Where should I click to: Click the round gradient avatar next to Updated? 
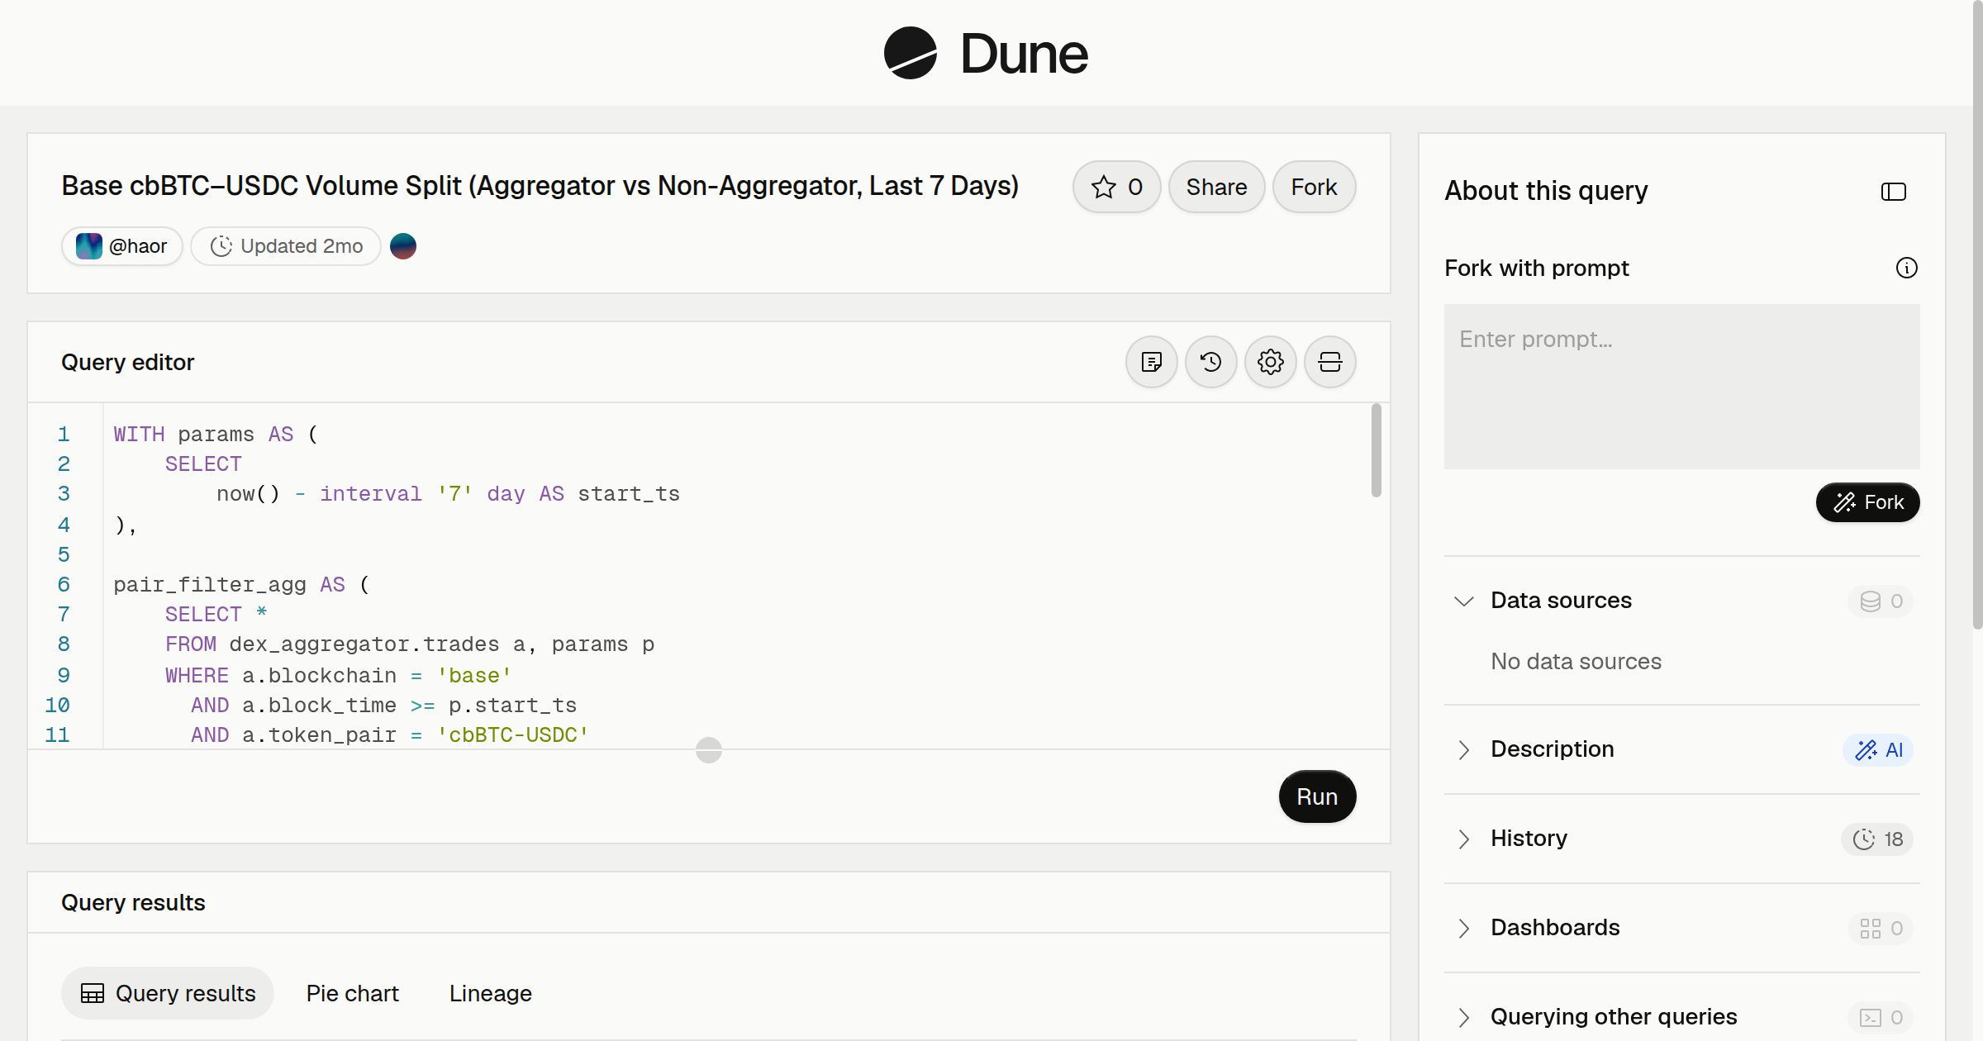point(402,246)
